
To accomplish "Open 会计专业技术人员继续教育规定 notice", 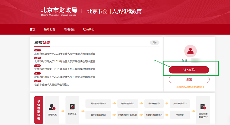I will (x=52, y=84).
